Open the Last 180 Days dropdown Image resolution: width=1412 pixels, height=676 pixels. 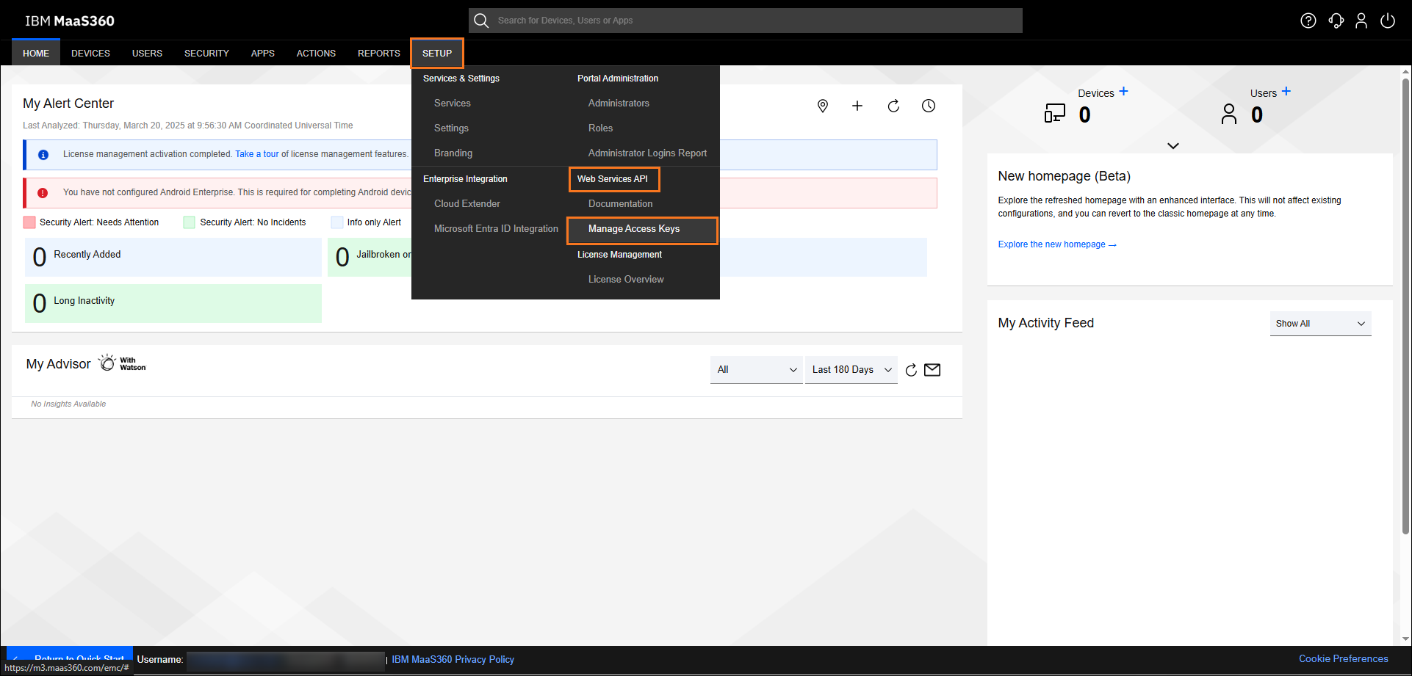[851, 370]
